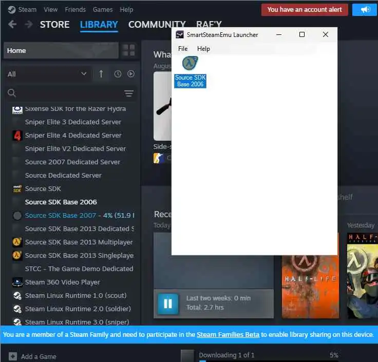Click the Source SDK icon
Image resolution: width=378 pixels, height=362 pixels.
pos(17,189)
